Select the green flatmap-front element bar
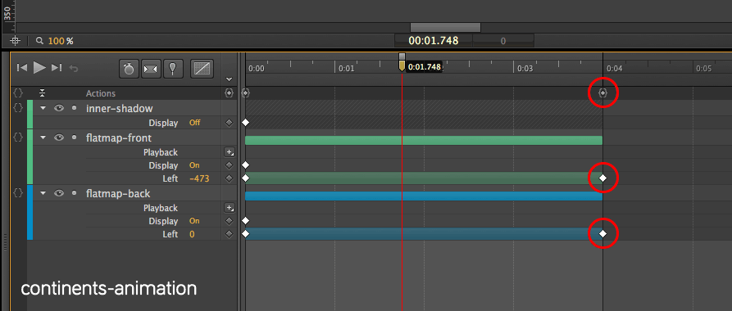The image size is (732, 311). click(424, 140)
